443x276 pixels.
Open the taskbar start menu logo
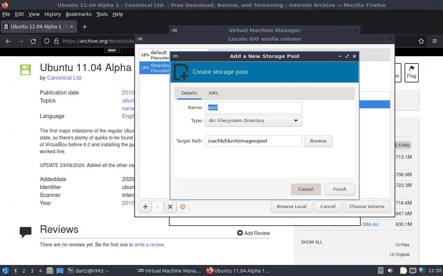click(6, 271)
